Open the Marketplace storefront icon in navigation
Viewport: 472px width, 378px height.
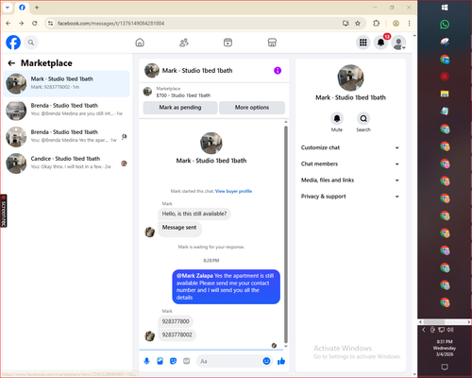272,43
